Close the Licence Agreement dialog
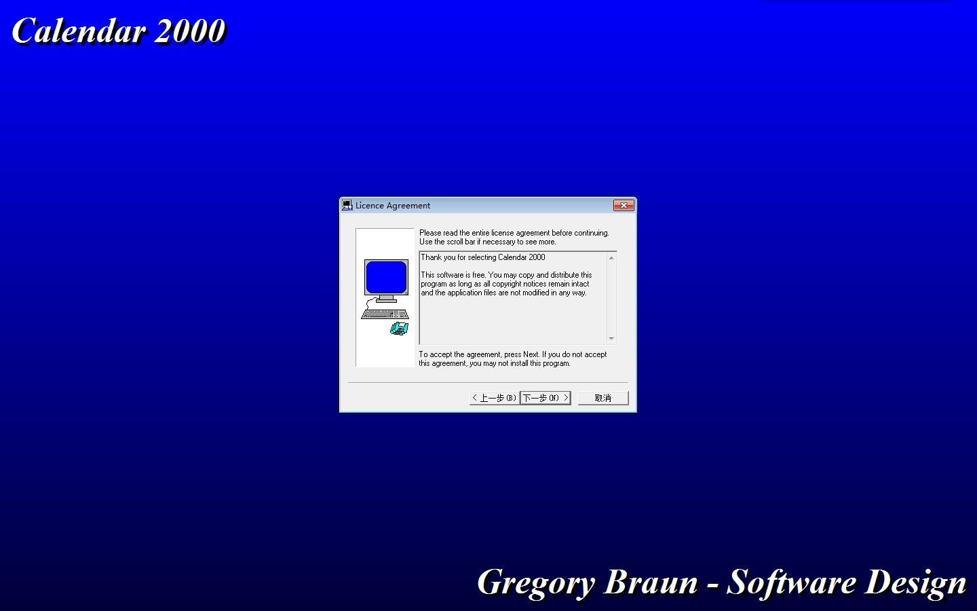The height and width of the screenshot is (611, 977). [624, 205]
